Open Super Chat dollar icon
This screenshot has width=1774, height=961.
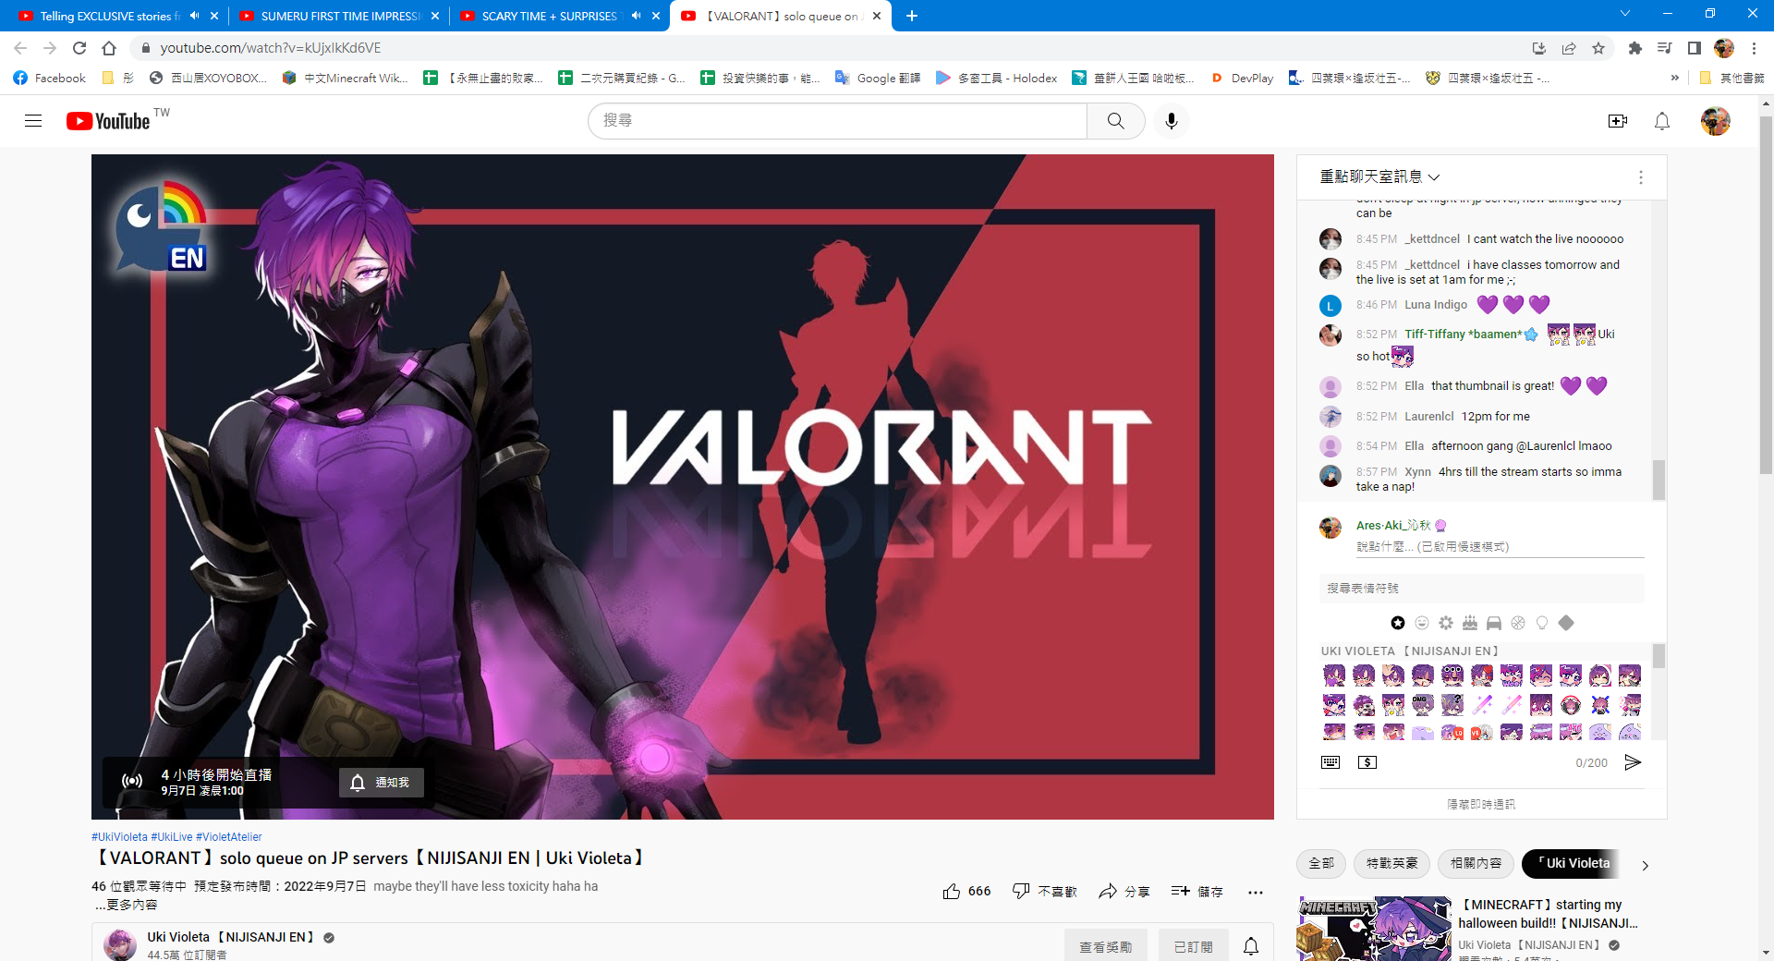[x=1367, y=762]
